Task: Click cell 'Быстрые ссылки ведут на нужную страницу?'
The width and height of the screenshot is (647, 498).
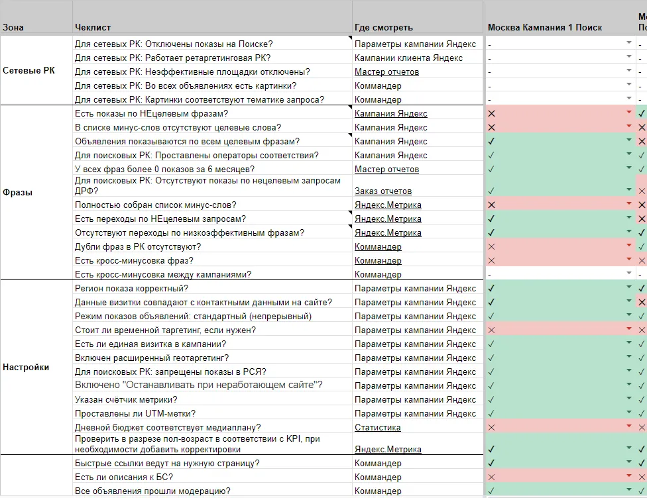Action: click(x=212, y=463)
